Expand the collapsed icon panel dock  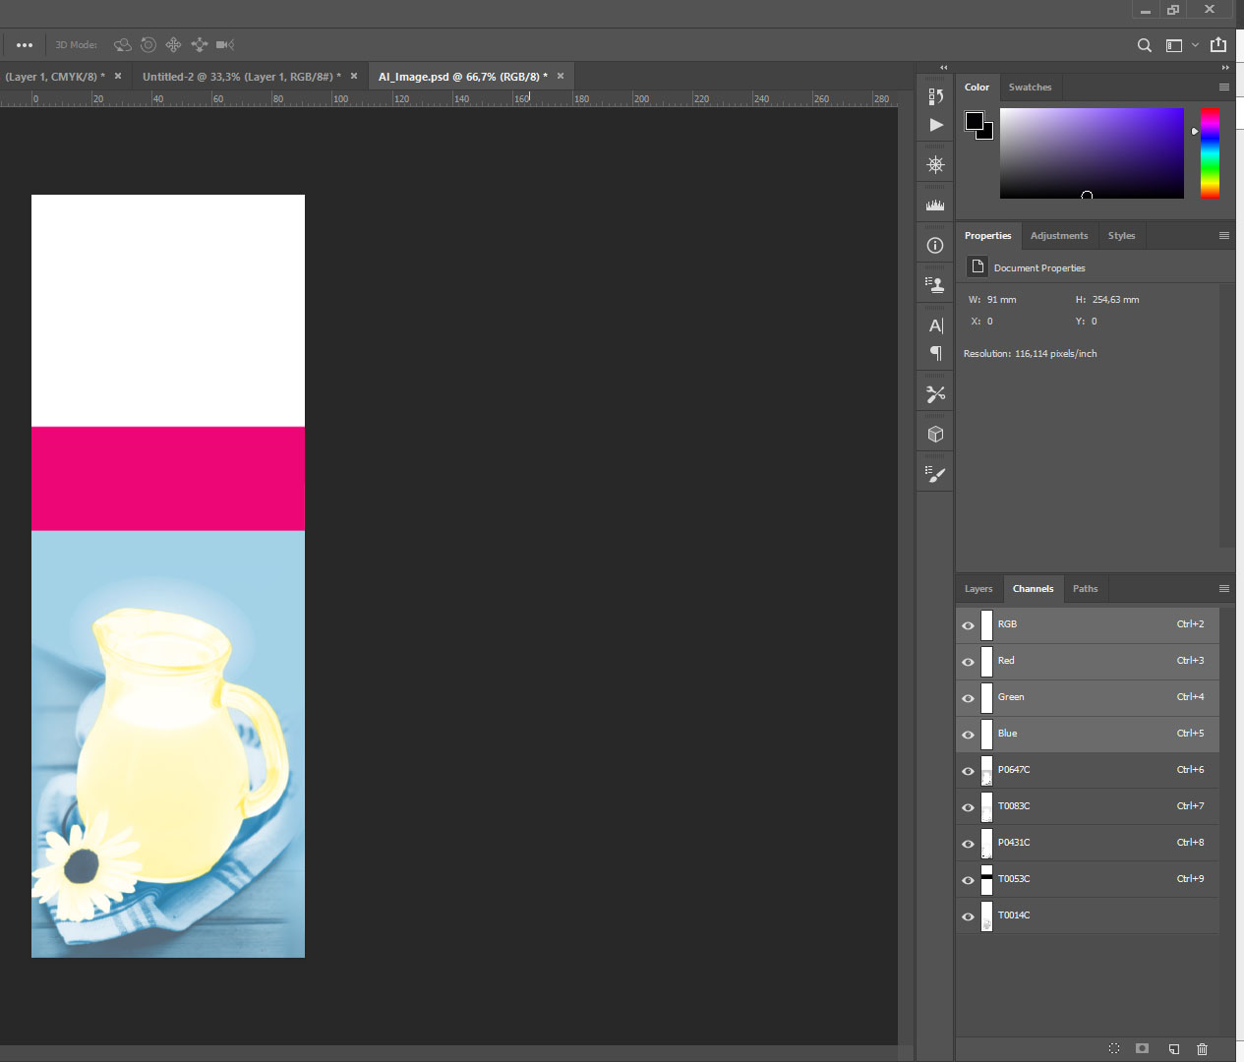click(944, 68)
